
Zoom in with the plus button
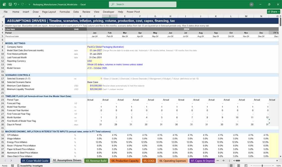(273, 166)
